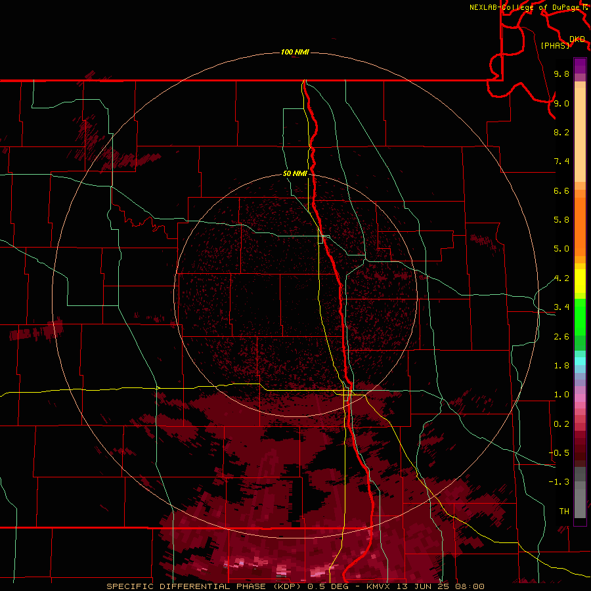Viewport: 591px width, 591px height.
Task: Click the 2.6 value on color scale
Action: click(561, 337)
